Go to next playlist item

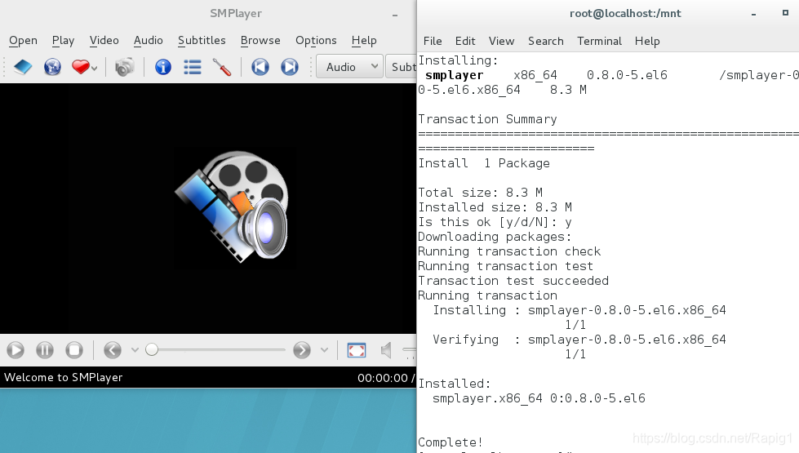pos(290,67)
